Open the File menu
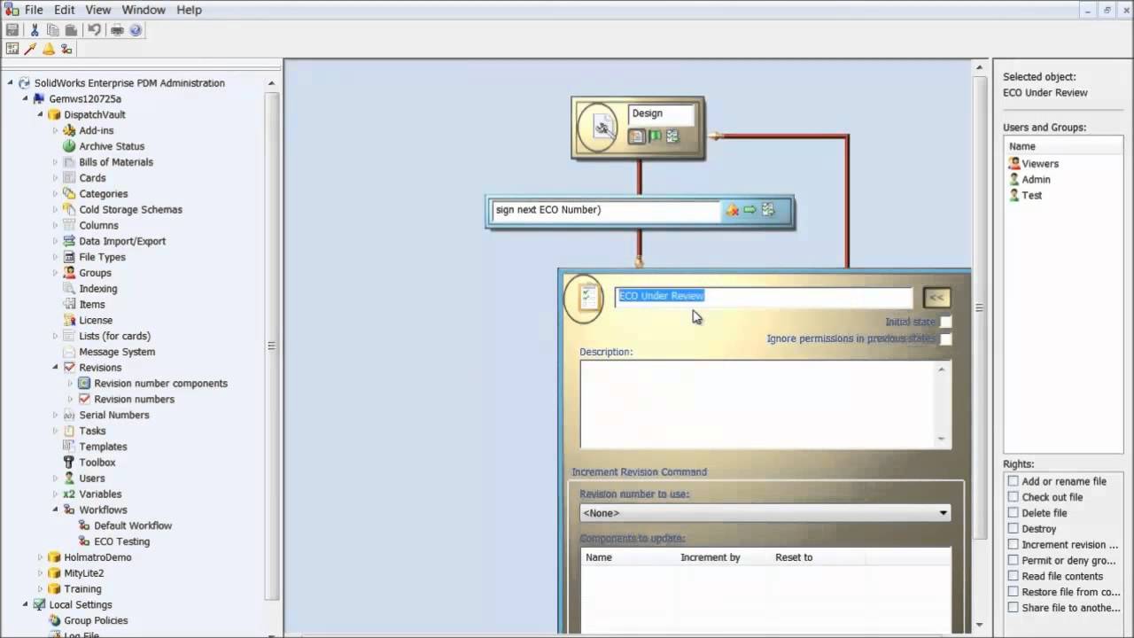The width and height of the screenshot is (1134, 638). click(x=34, y=10)
